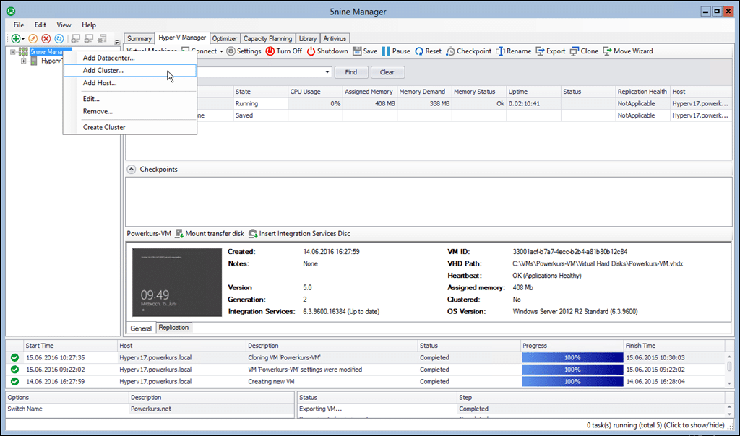Choose Add Host from context menu
Viewport: 740px width, 436px height.
point(130,83)
